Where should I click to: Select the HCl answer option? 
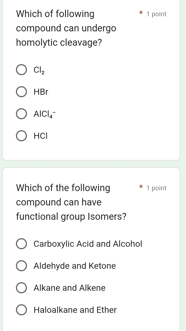coord(21,136)
